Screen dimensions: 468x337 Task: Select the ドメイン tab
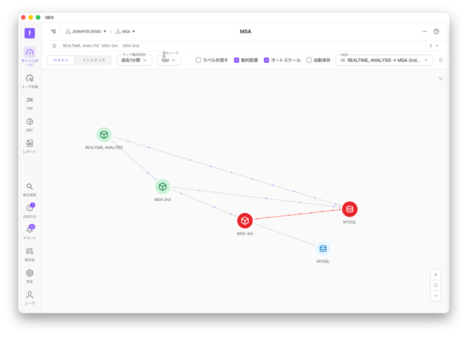(x=61, y=60)
